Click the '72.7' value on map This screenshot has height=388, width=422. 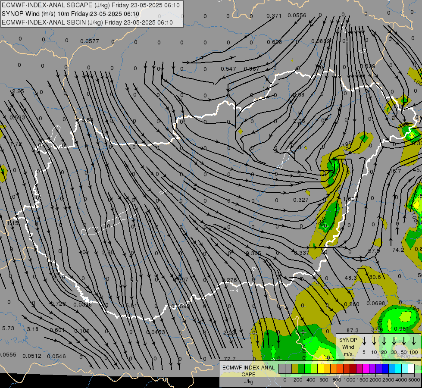coord(230,359)
